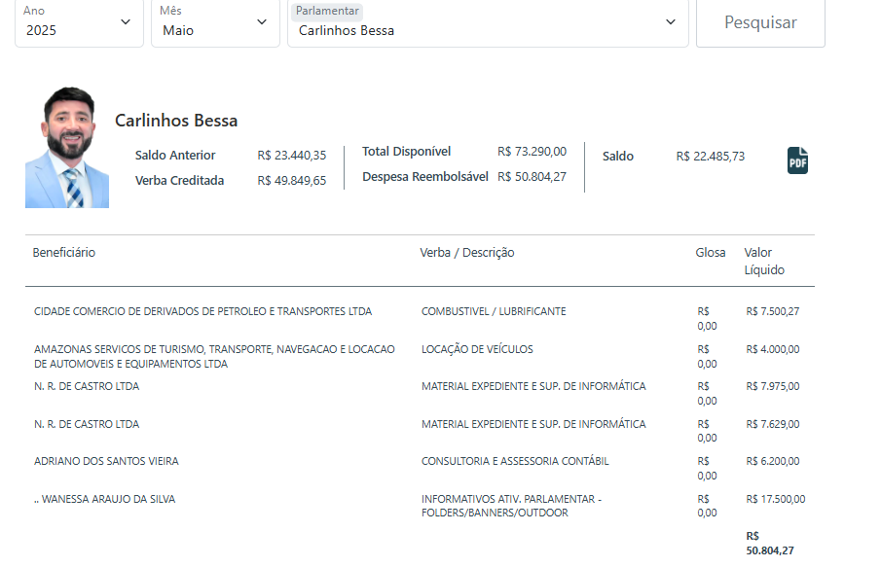Image resolution: width=881 pixels, height=567 pixels.
Task: Click the Saldo amount R$ 22.485,73
Action: pos(711,157)
